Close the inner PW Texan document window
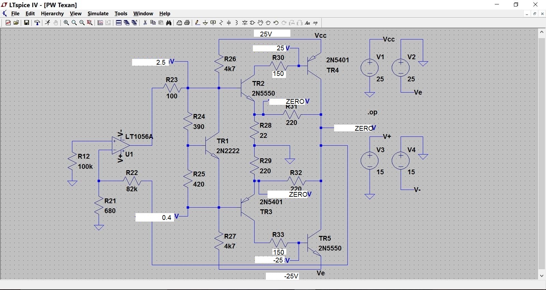 pos(542,14)
